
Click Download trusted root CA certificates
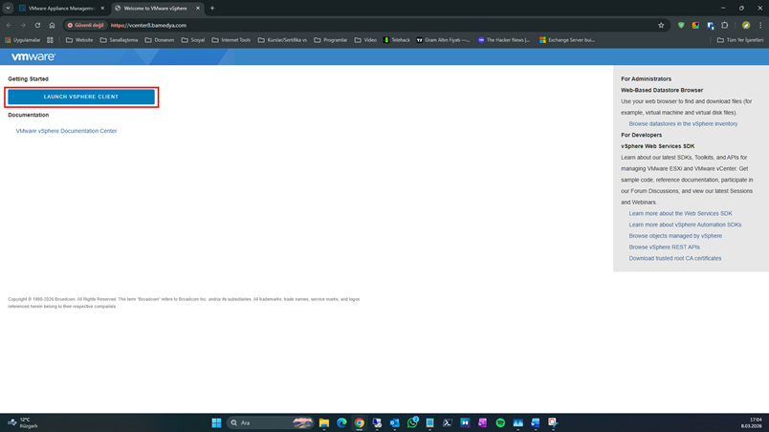click(675, 258)
